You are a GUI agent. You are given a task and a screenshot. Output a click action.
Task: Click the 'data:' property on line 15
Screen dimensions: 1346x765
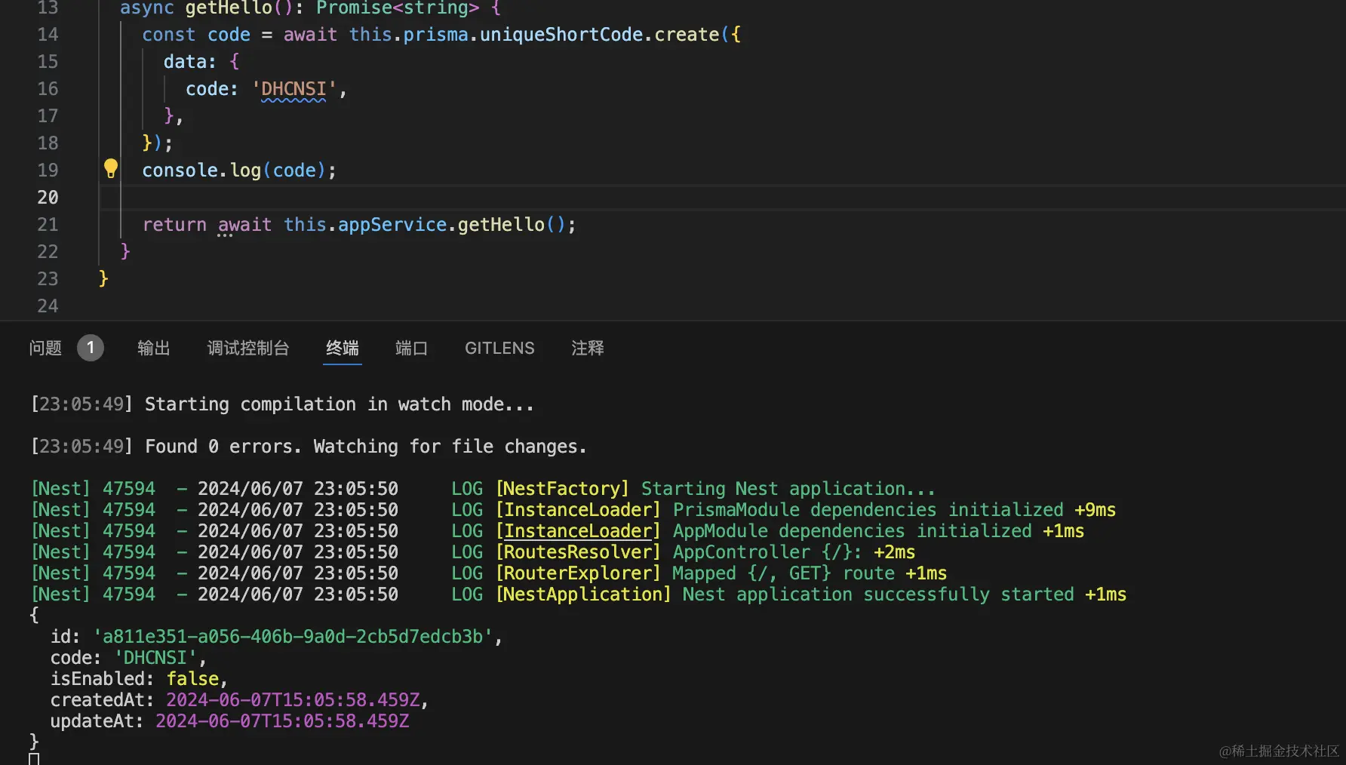190,62
